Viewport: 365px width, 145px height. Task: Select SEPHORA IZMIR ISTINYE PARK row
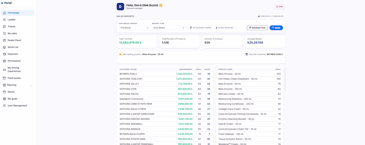pyautogui.click(x=165, y=104)
